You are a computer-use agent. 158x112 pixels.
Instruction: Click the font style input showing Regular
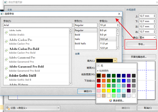click(86, 25)
